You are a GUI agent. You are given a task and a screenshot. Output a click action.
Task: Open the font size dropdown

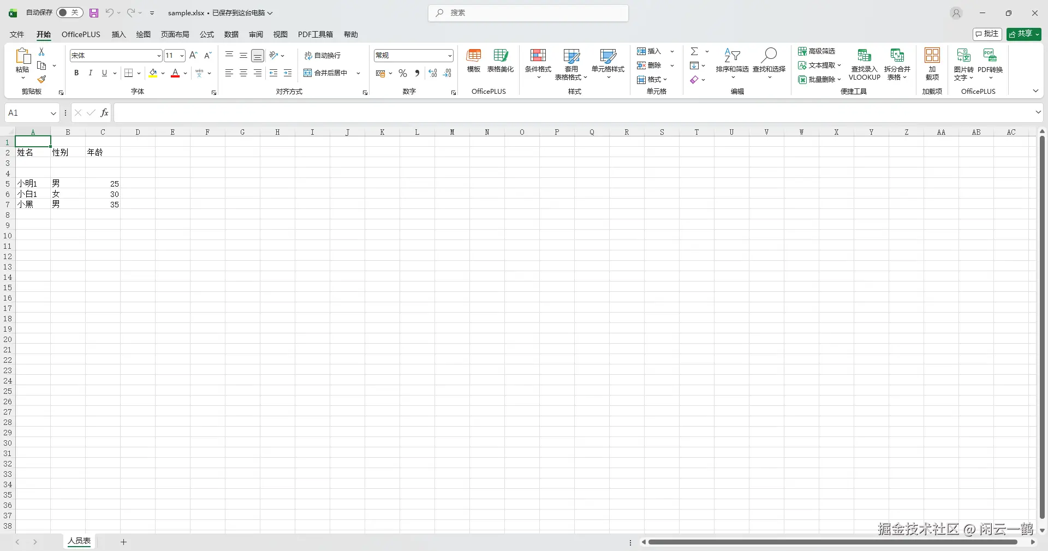[182, 56]
